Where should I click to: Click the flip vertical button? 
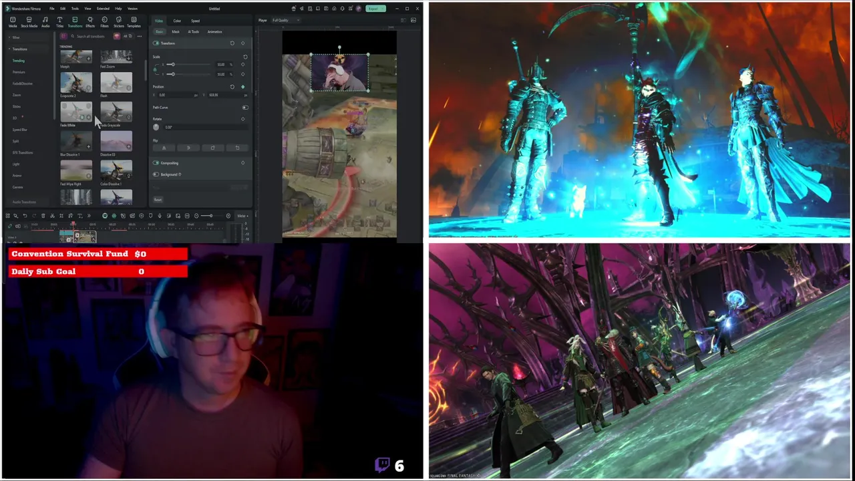click(x=188, y=148)
